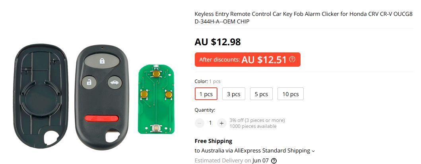Screen dimensions: 421x164
Task: Decrease quantity with the minus button
Action: [x=199, y=123]
